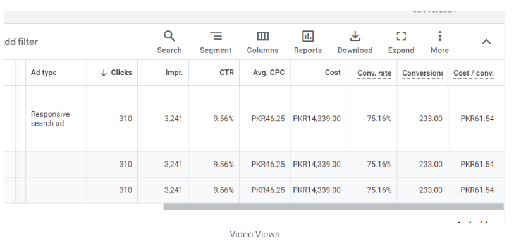The image size is (521, 246).
Task: Expand the table to full screen
Action: [x=401, y=42]
